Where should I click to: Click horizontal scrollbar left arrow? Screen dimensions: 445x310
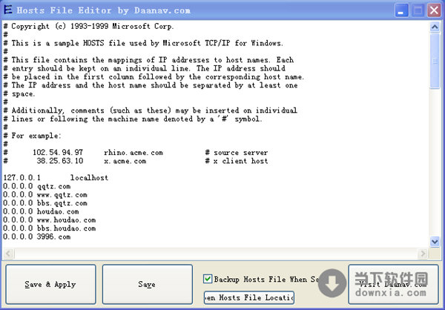[8, 254]
